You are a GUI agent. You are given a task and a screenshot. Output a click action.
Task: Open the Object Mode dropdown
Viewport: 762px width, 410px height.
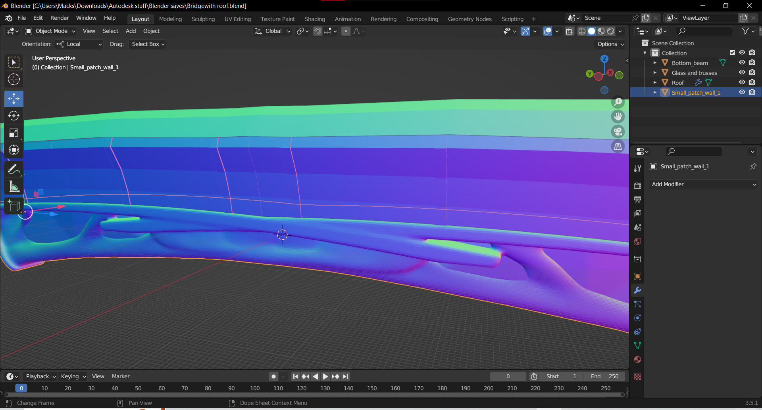pyautogui.click(x=50, y=31)
